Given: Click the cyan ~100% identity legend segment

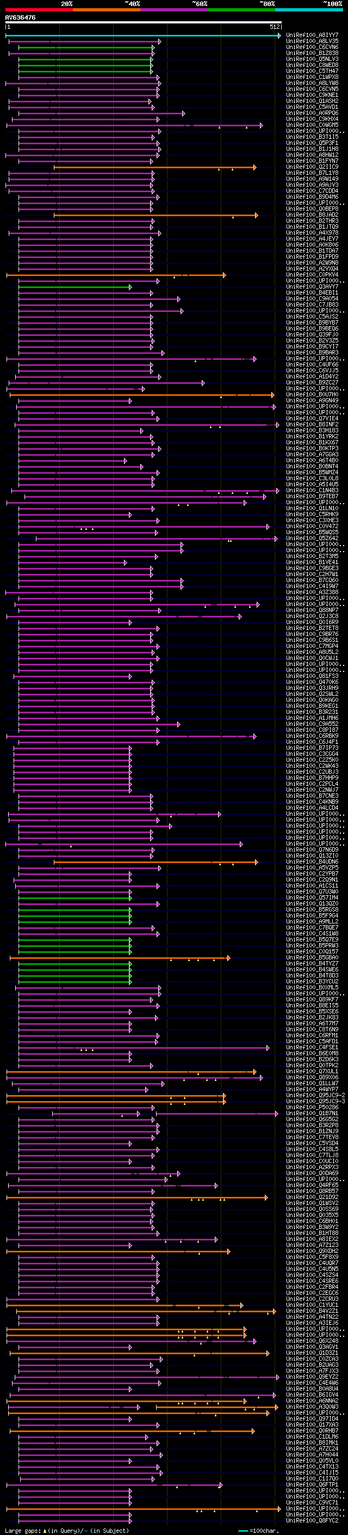Looking at the screenshot, I should [x=309, y=10].
